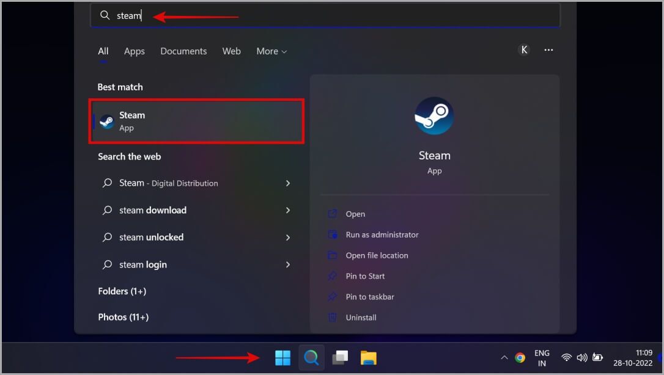Open Task View on the taskbar
This screenshot has width=664, height=375.
coord(340,358)
